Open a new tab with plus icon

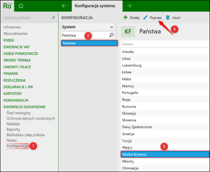coord(130,6)
